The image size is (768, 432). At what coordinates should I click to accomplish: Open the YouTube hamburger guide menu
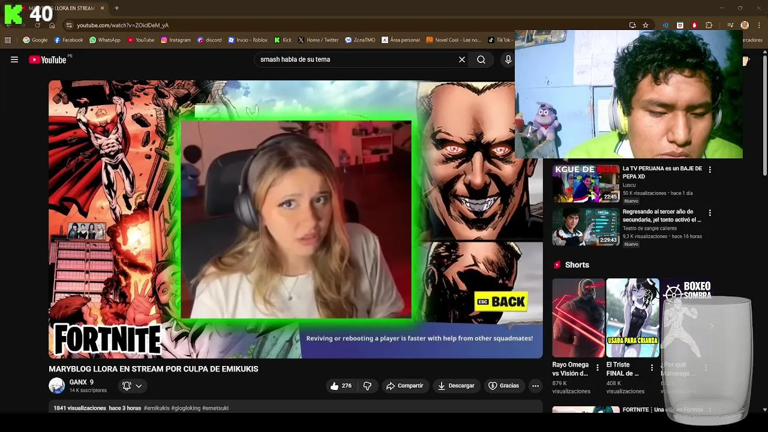click(x=14, y=59)
